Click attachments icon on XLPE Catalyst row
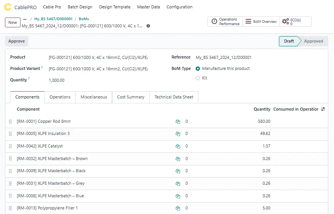The image size is (334, 214). 178,146
